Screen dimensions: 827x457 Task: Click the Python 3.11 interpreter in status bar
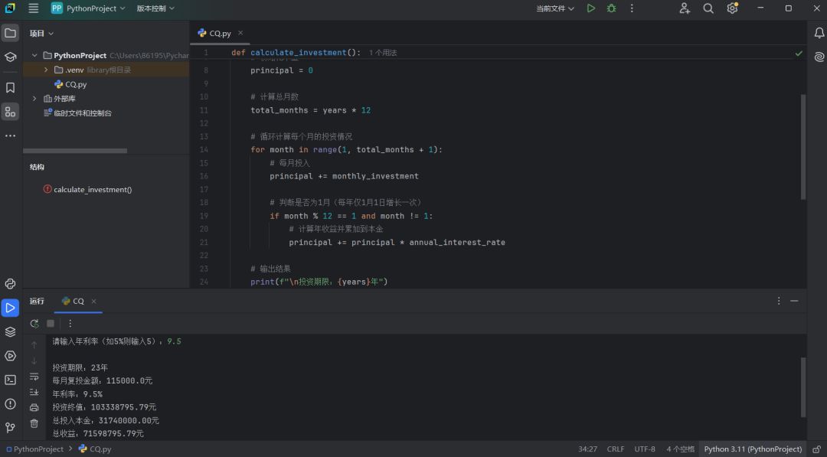point(753,449)
